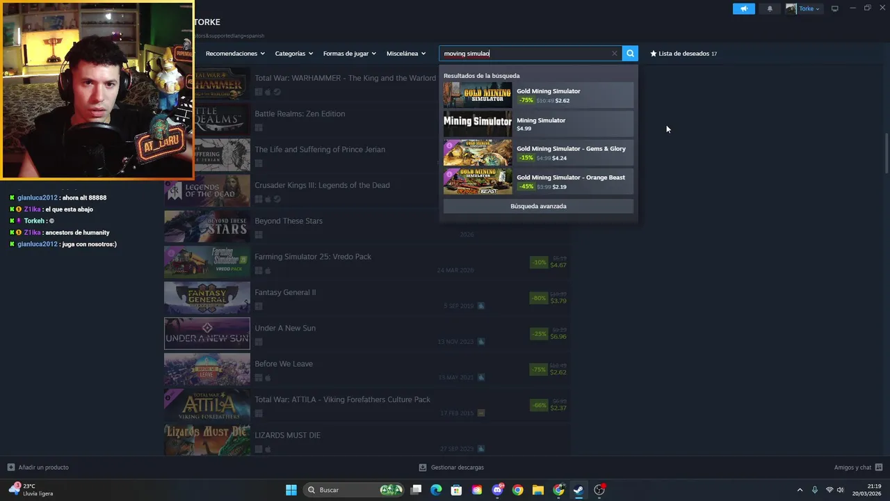Select Gold Mining Simulator - Orange Beast result
Viewport: 890px width, 501px height.
538,182
